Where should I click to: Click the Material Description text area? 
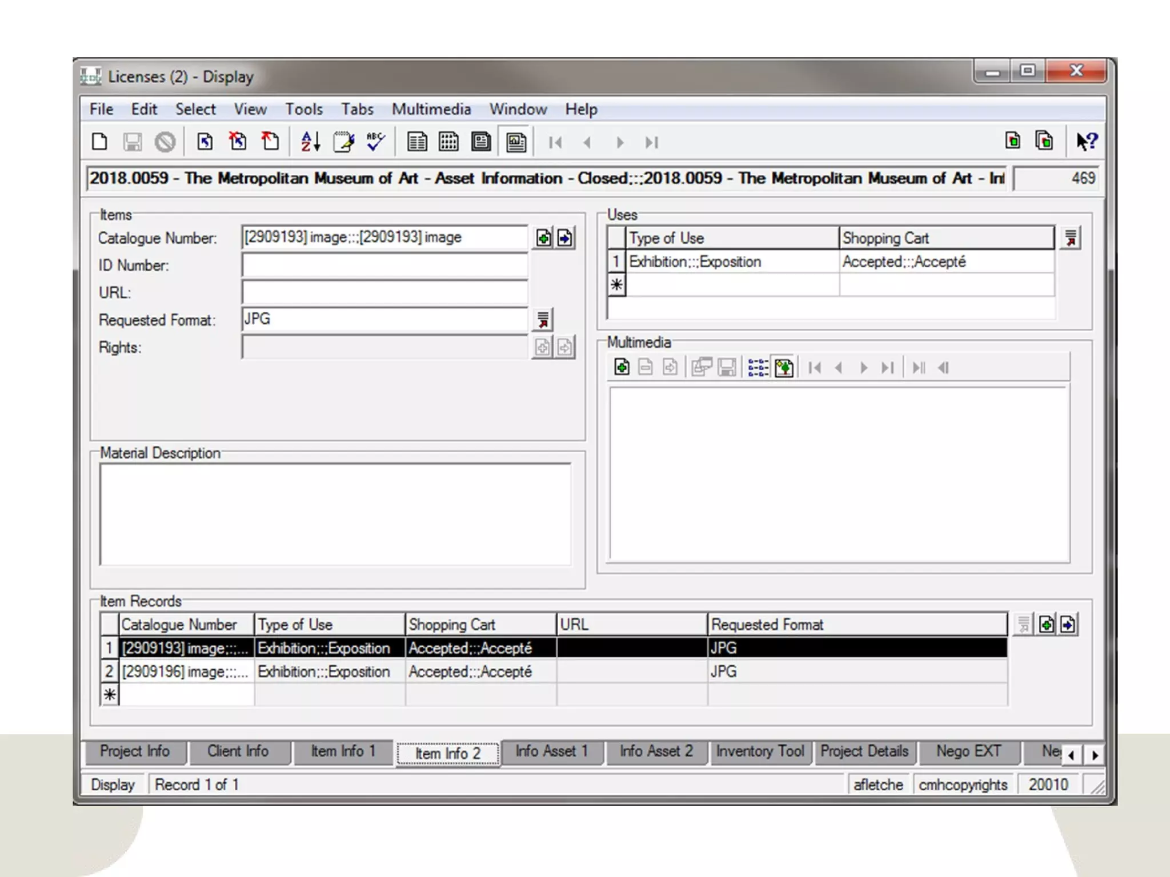tap(335, 514)
